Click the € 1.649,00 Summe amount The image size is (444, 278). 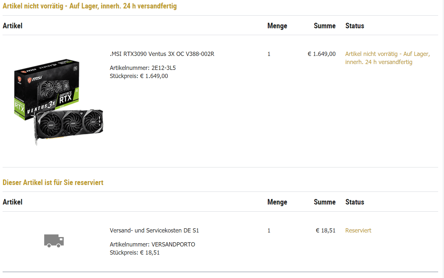point(321,54)
